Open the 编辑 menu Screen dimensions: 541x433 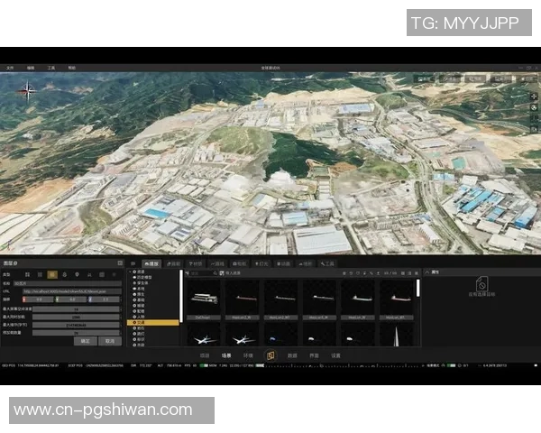31,68
